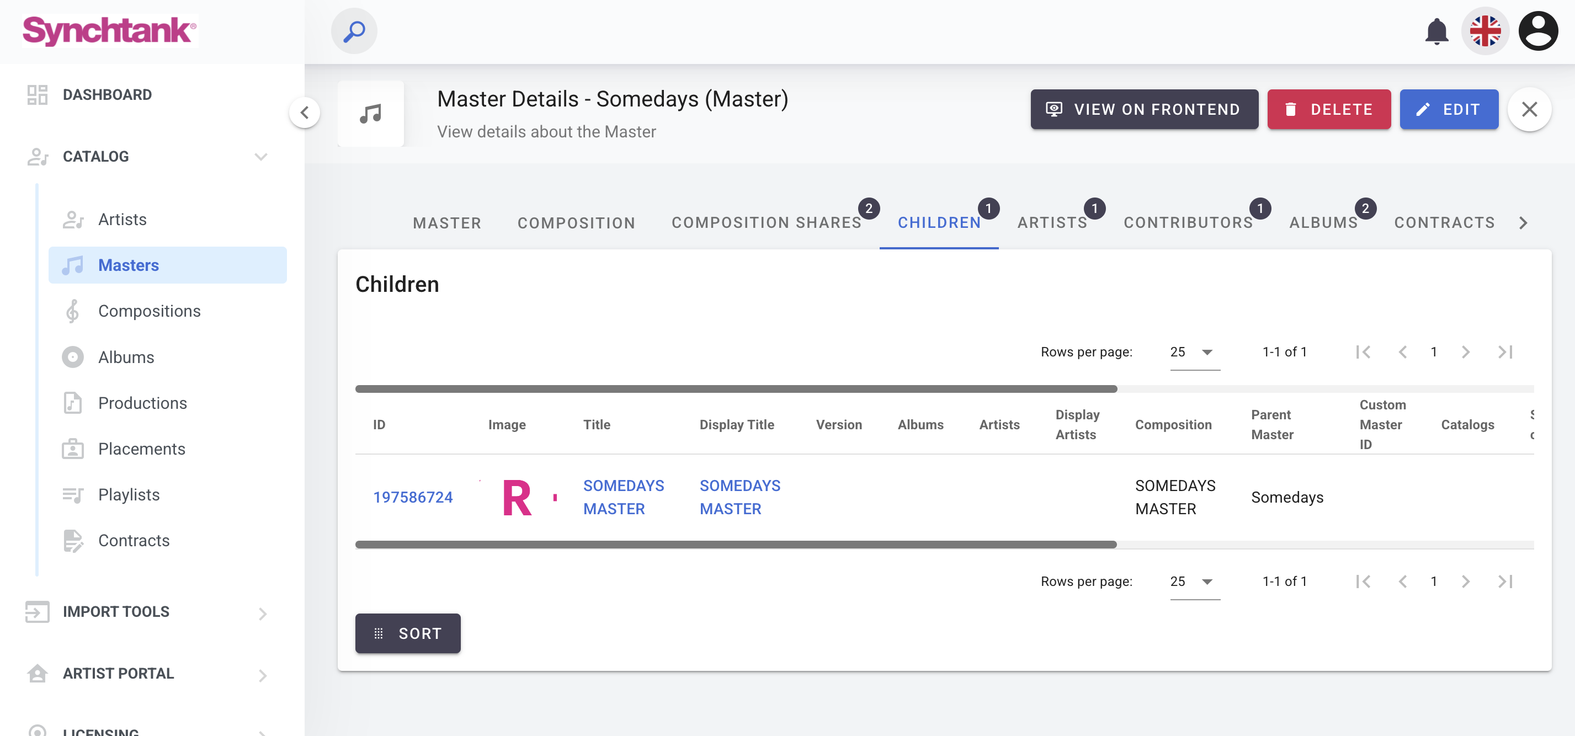Screen dimensions: 1575x736
Task: Open top Rows per page dropdown
Action: (1194, 352)
